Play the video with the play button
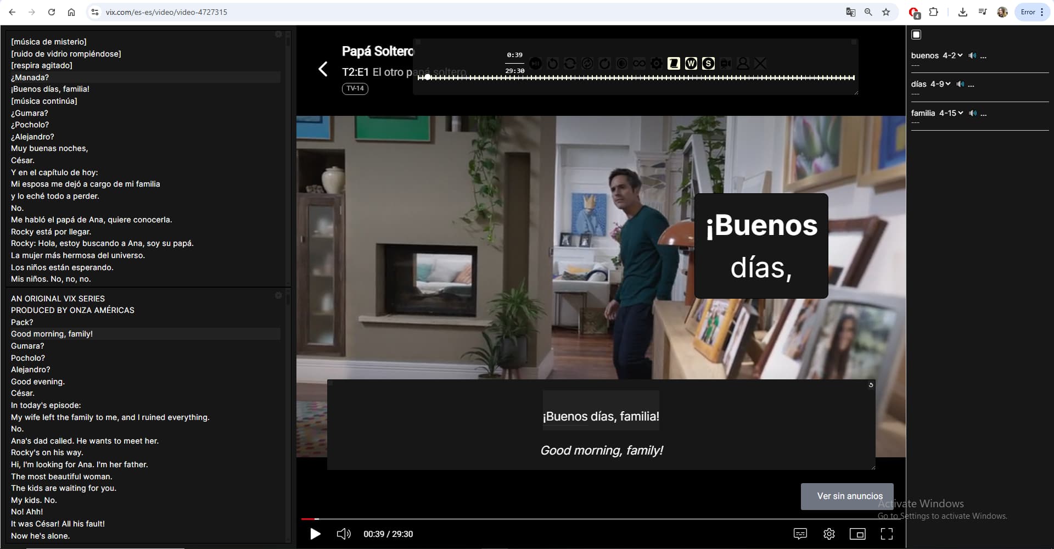Screen dimensions: 1054x549 click(x=315, y=534)
